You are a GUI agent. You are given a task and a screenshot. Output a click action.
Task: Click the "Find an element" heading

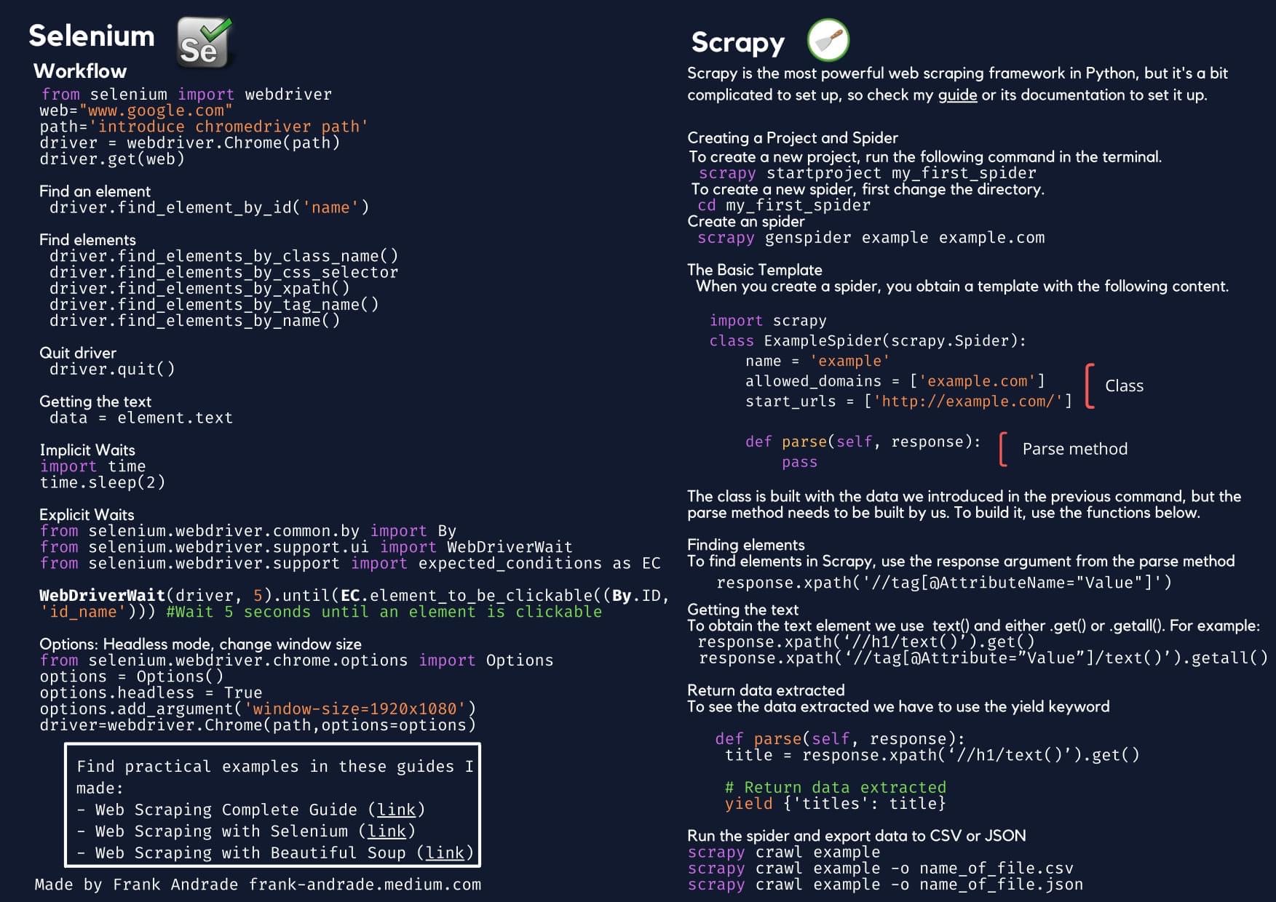[95, 191]
